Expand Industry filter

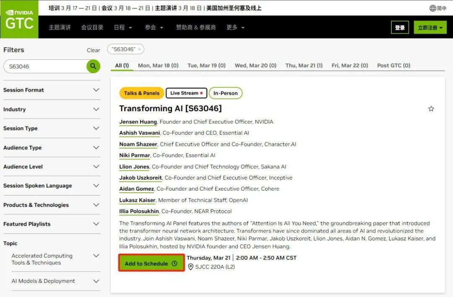coord(52,109)
